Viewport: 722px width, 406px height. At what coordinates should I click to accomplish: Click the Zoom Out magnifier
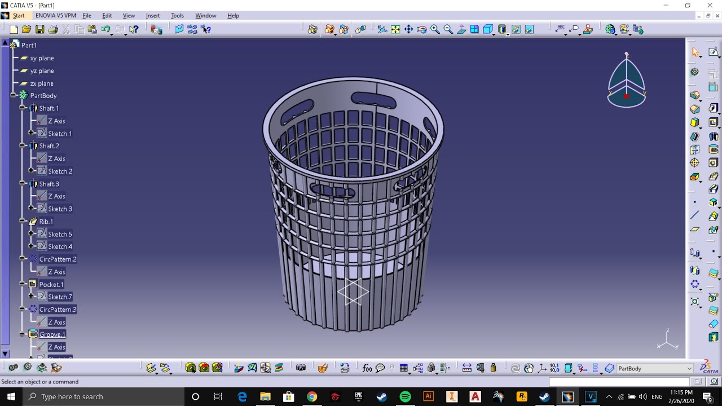(448, 29)
